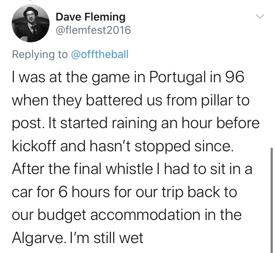The width and height of the screenshot is (275, 253).
Task: Click the word 'raining' in the tweet
Action: [x=134, y=123]
